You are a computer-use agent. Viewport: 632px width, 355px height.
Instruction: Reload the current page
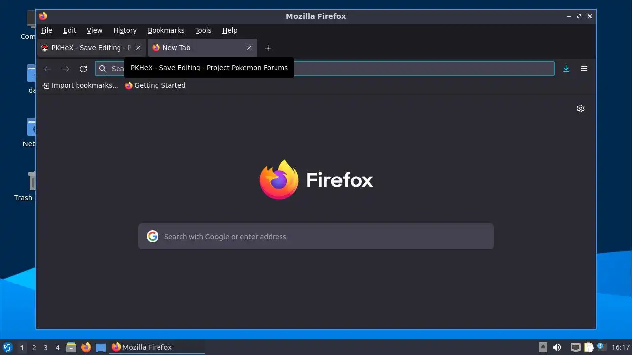pyautogui.click(x=83, y=69)
